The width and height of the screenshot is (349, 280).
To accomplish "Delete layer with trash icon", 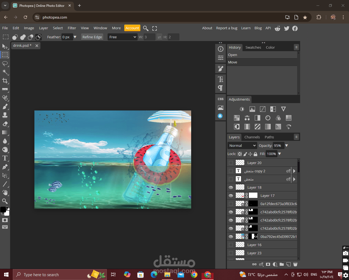I will [295, 264].
